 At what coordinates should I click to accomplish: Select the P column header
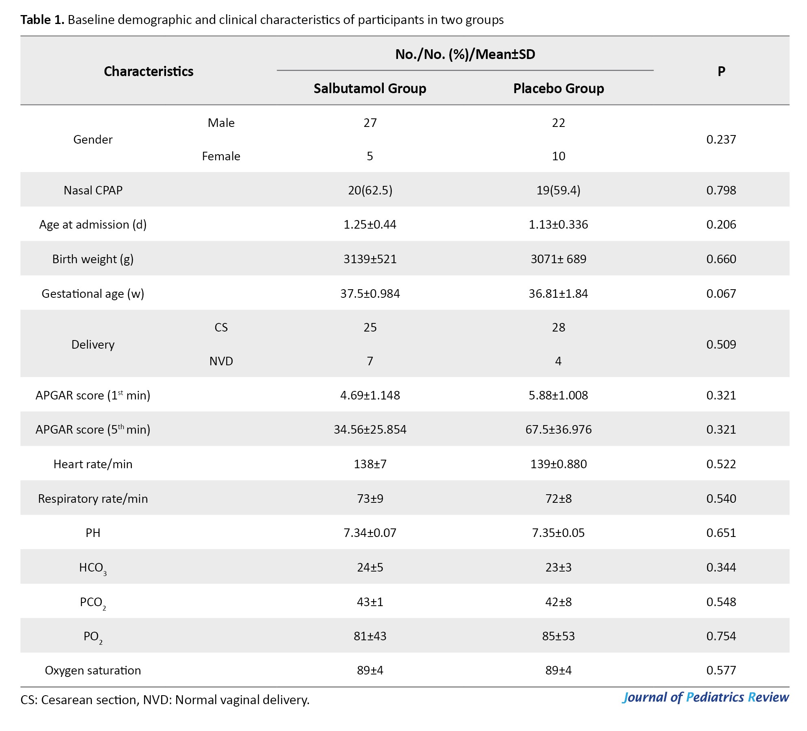[x=721, y=71]
